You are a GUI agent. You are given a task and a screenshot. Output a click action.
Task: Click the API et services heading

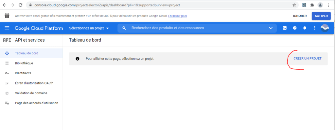30,40
